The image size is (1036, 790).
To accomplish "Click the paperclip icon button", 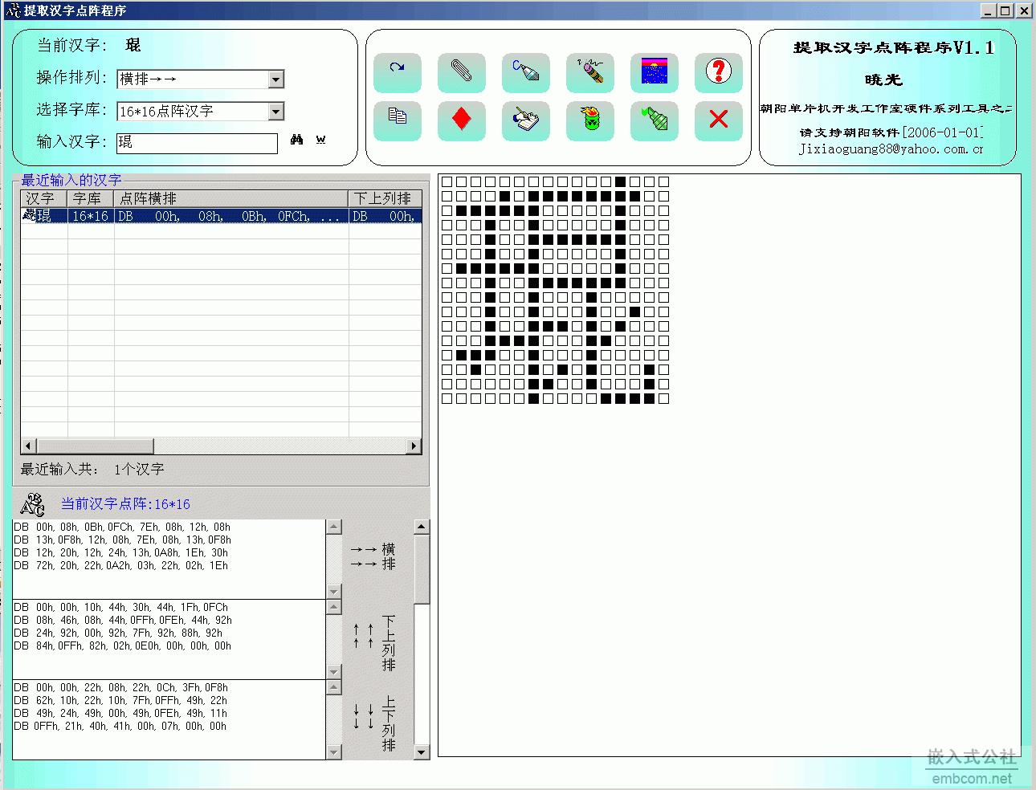I will (x=462, y=72).
